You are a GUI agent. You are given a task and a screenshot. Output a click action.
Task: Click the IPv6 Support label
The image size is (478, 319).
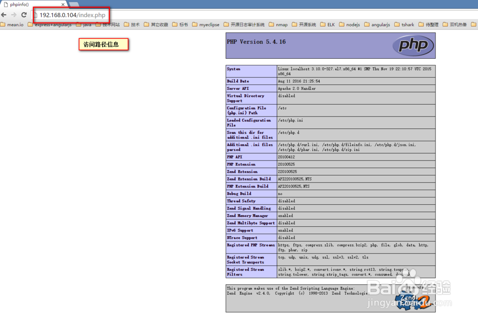240,230
